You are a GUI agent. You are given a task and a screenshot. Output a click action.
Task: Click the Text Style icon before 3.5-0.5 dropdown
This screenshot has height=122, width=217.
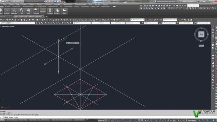point(142,23)
